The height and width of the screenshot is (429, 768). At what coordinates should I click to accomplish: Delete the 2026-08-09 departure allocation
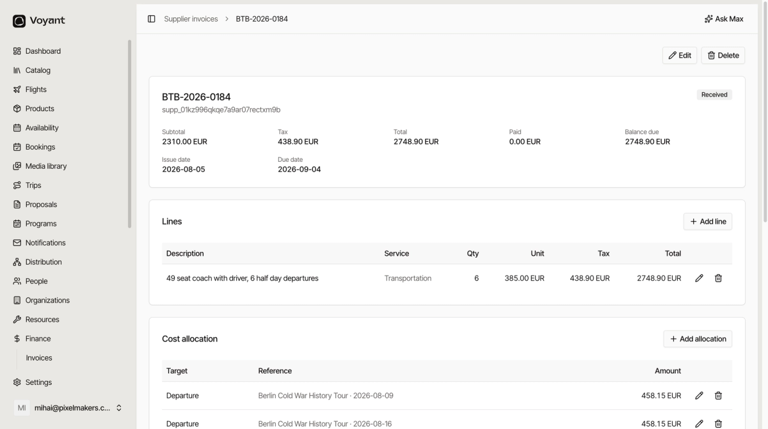pos(718,396)
